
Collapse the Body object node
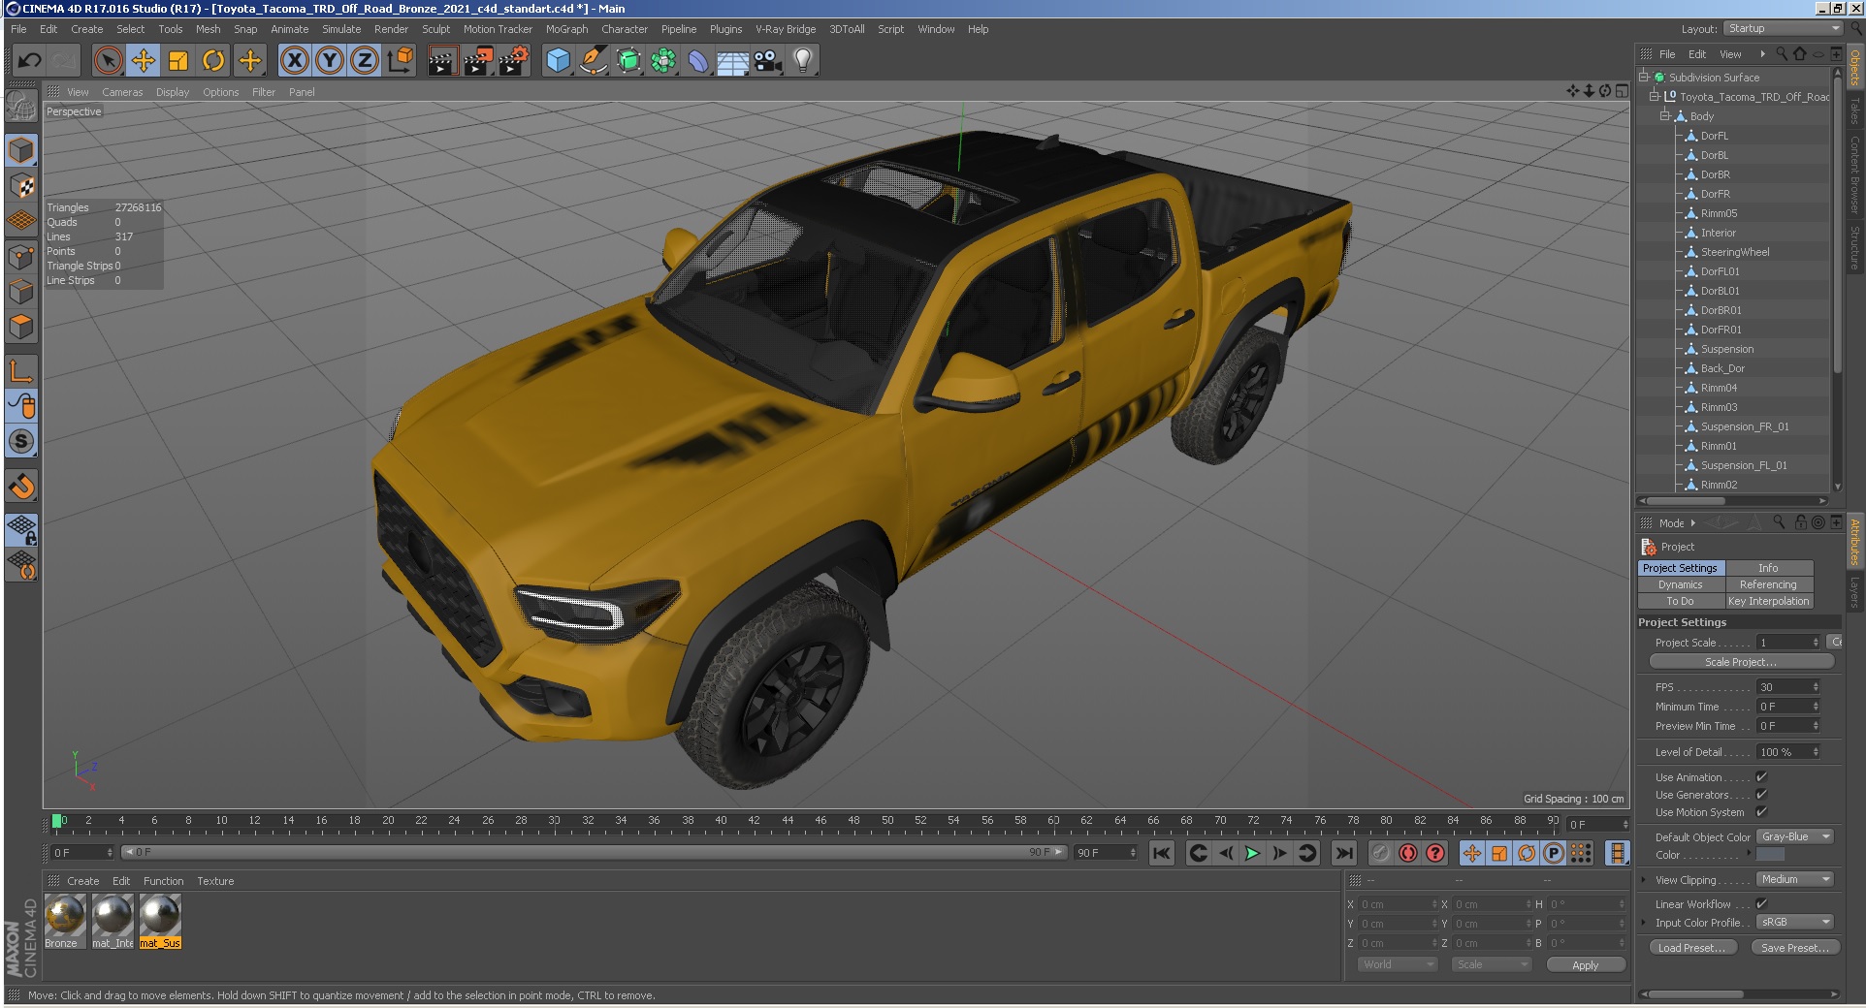[1665, 116]
